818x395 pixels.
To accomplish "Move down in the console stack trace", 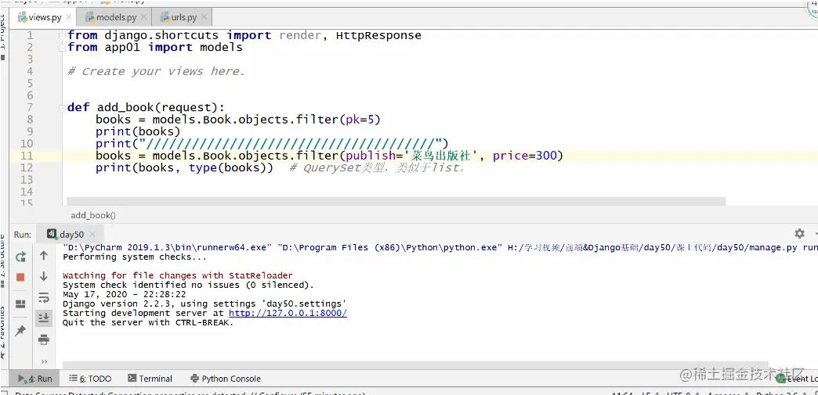I will tap(44, 277).
